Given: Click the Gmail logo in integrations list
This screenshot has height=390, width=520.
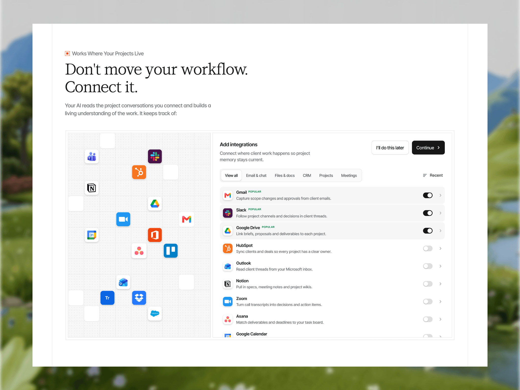Looking at the screenshot, I should coord(228,195).
